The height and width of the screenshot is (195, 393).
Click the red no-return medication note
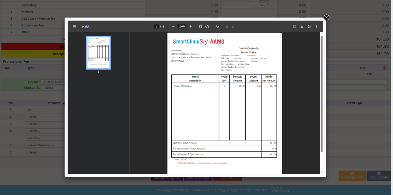pyautogui.click(x=202, y=163)
